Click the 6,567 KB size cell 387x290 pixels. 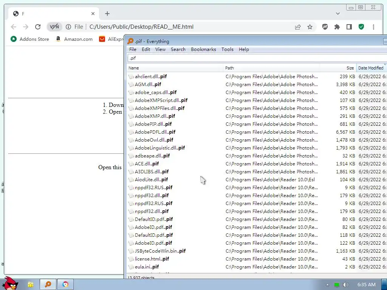click(345, 132)
